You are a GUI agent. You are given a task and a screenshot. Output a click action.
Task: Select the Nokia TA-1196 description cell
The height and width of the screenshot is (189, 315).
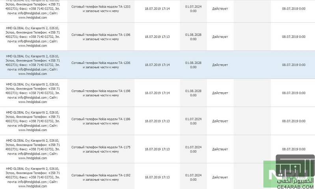[101, 37]
